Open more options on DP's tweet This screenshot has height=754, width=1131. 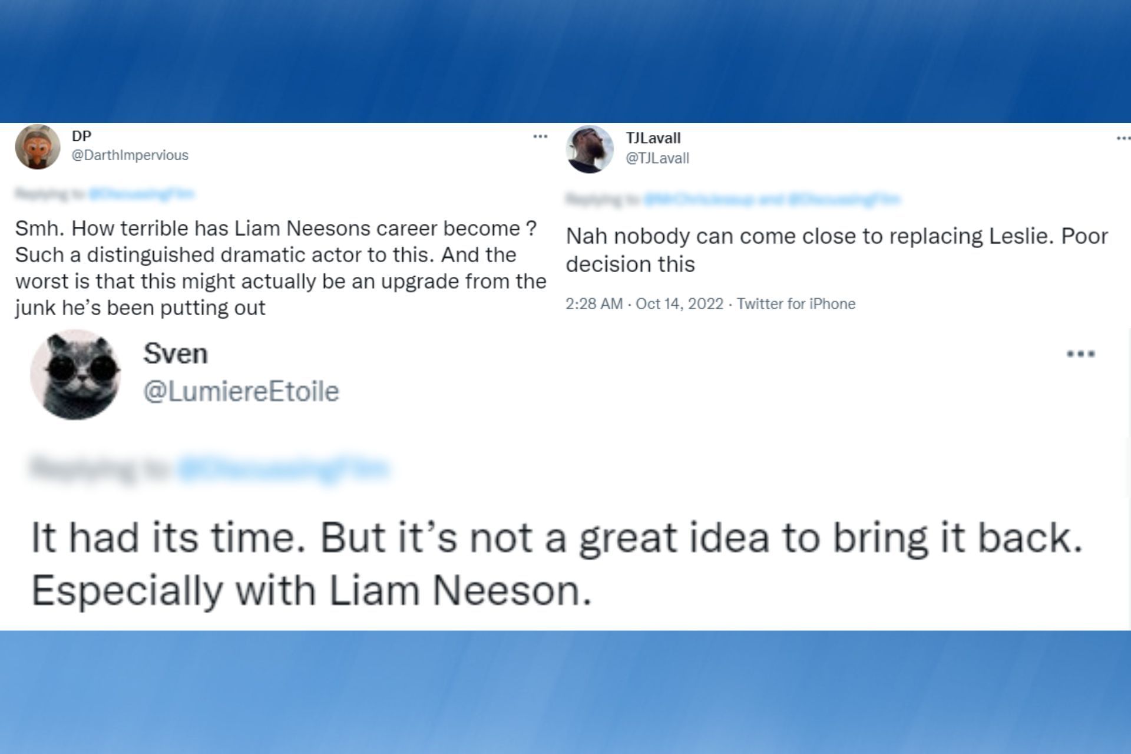(x=540, y=137)
